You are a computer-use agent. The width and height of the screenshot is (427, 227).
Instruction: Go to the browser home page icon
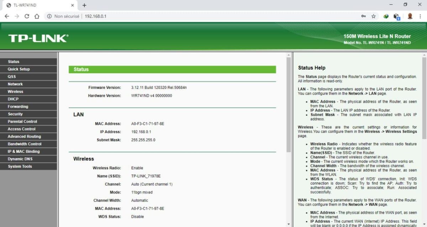[37, 16]
